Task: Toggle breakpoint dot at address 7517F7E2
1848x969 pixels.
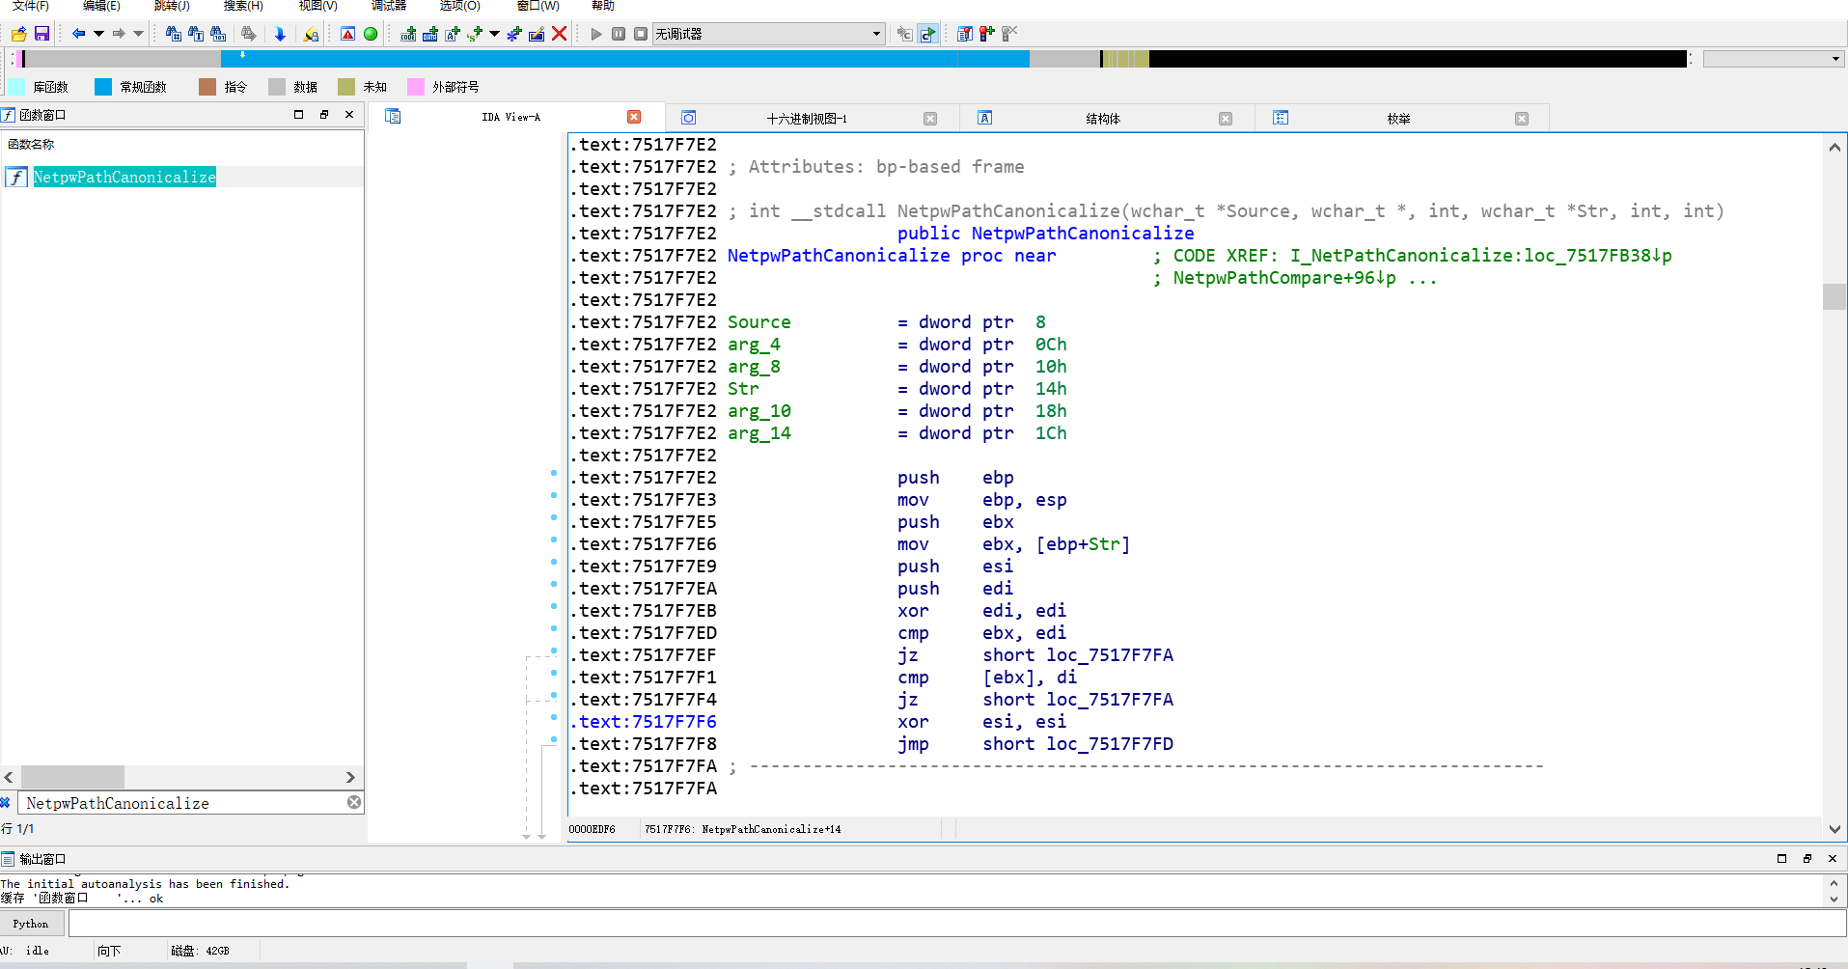Action: coord(554,473)
